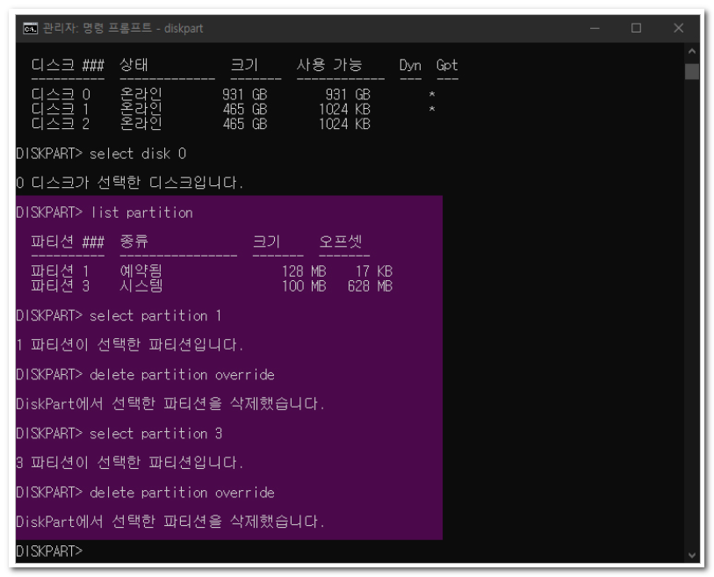Click the '128 MB' partition size
The image size is (714, 577).
coord(304,271)
